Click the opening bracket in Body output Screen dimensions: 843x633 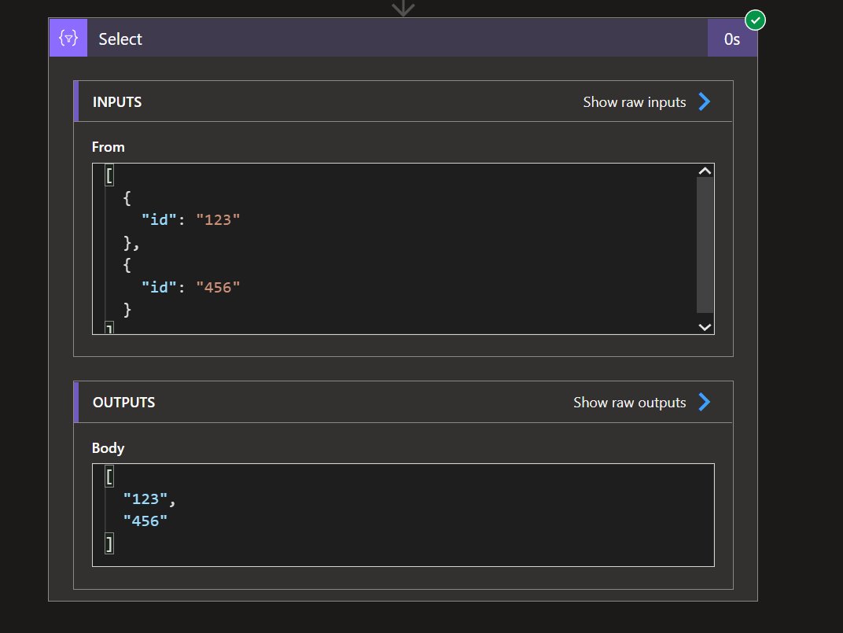pos(109,477)
